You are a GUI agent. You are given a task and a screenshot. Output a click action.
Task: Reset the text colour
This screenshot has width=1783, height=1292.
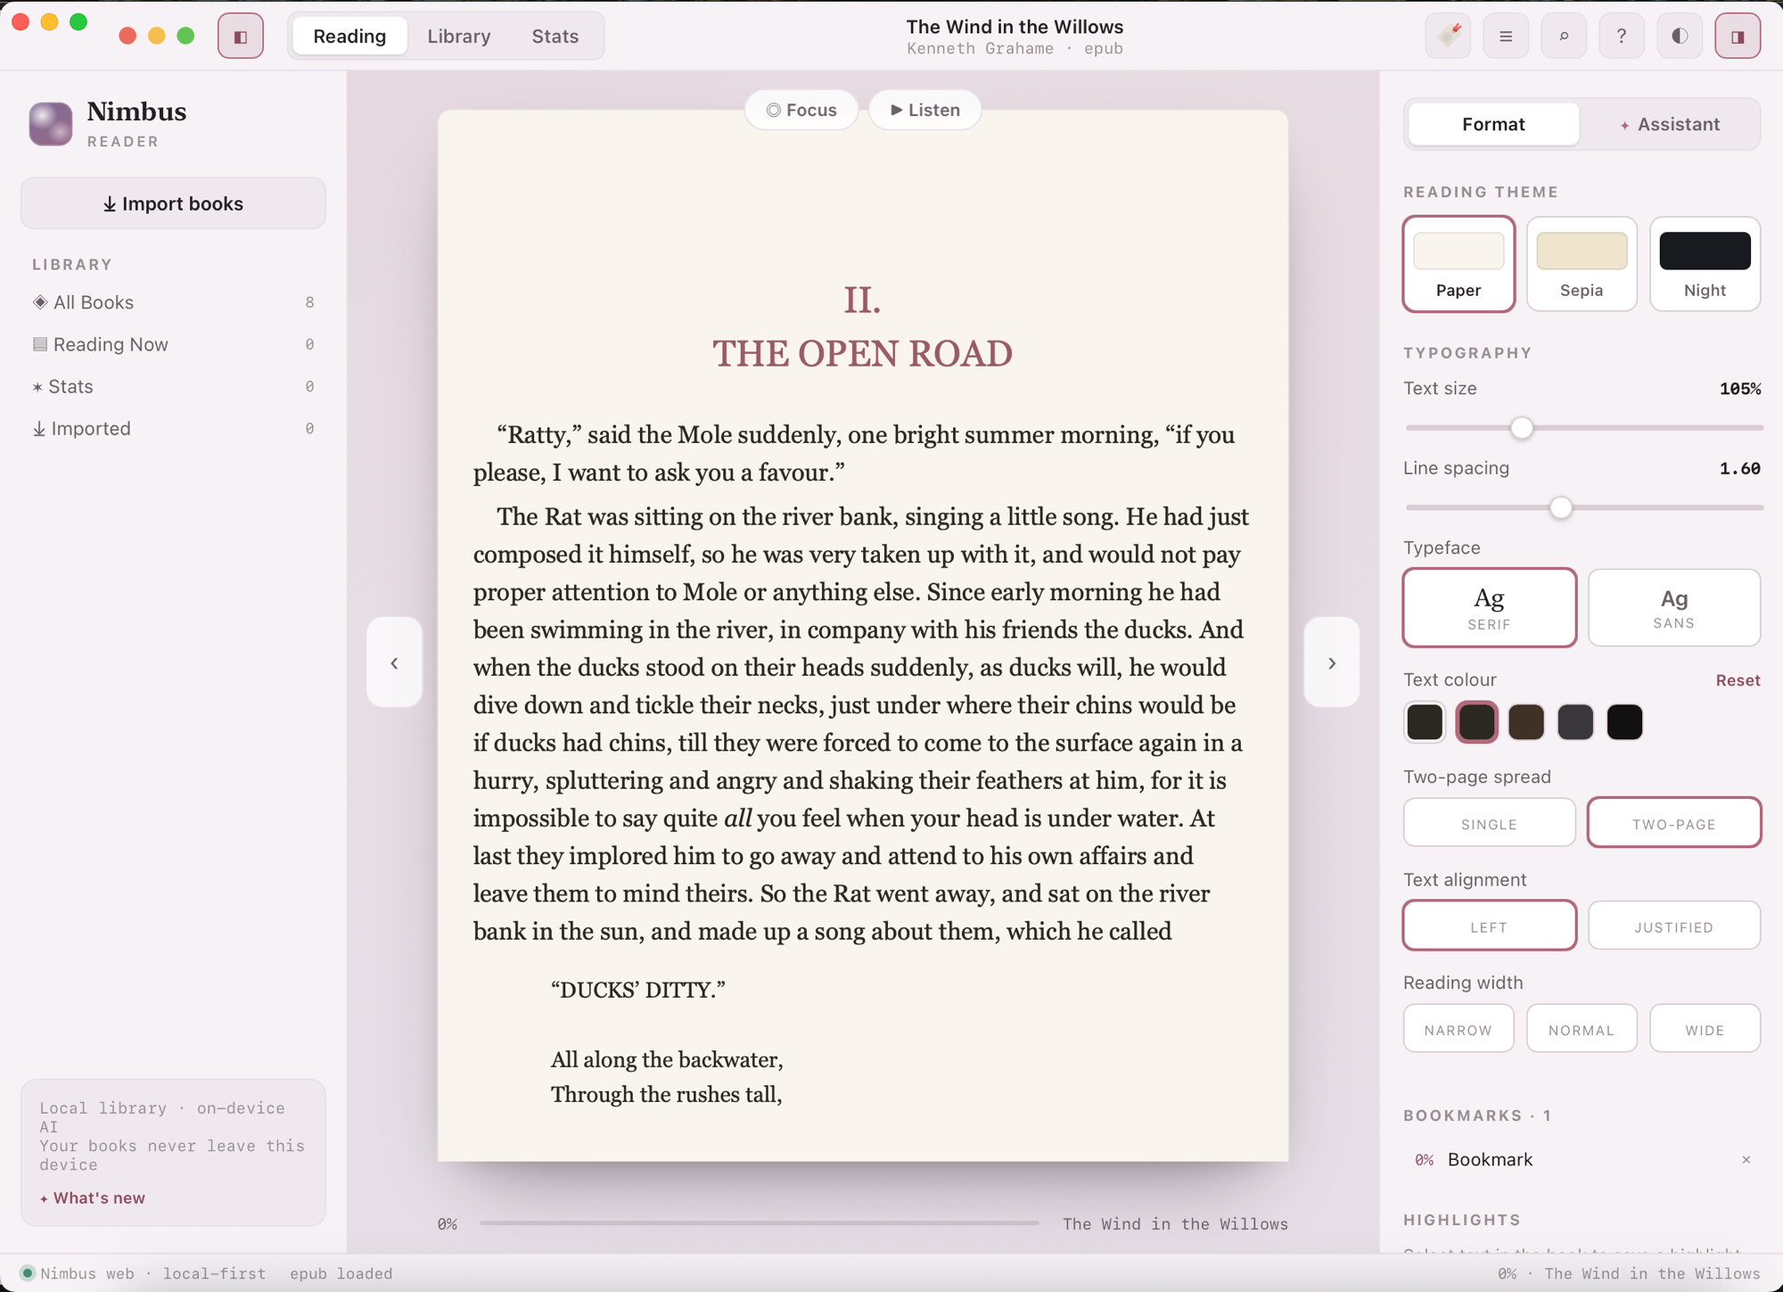(x=1738, y=680)
